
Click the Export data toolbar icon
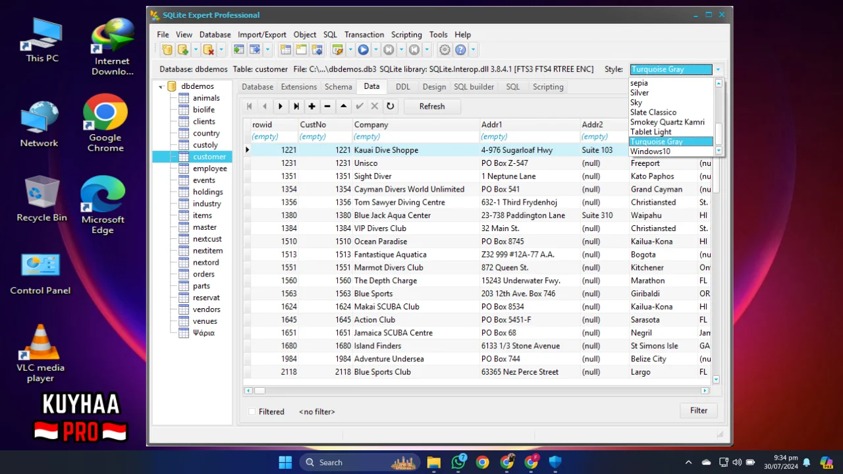pyautogui.click(x=254, y=50)
